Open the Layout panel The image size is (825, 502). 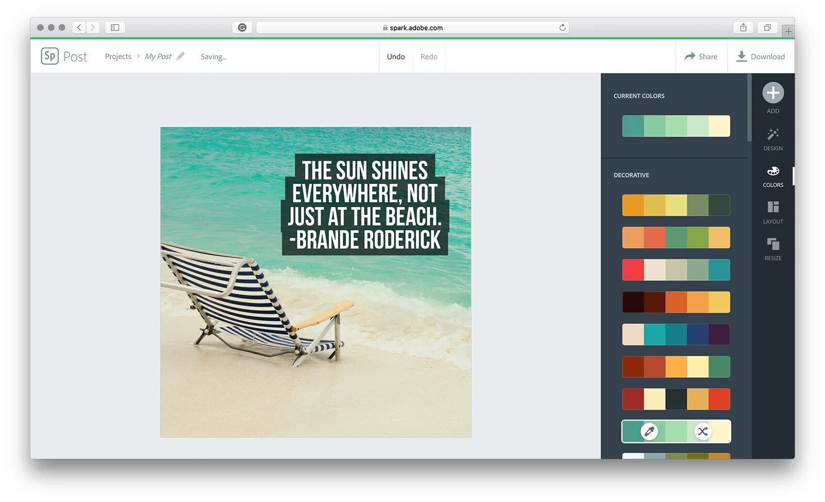tap(773, 212)
